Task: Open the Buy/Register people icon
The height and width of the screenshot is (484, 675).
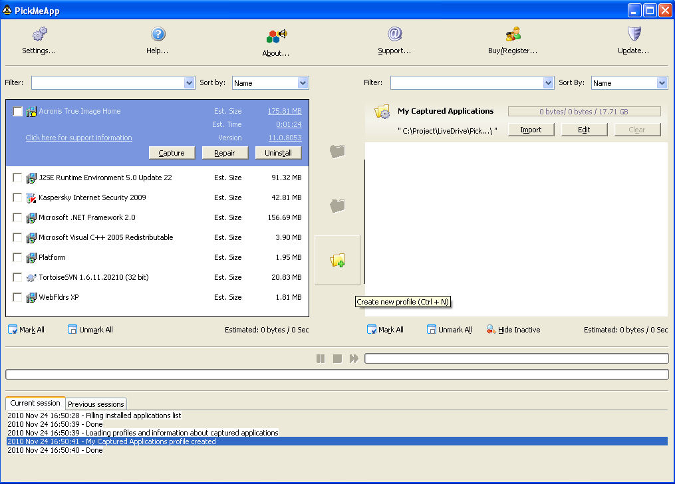Action: (513, 34)
